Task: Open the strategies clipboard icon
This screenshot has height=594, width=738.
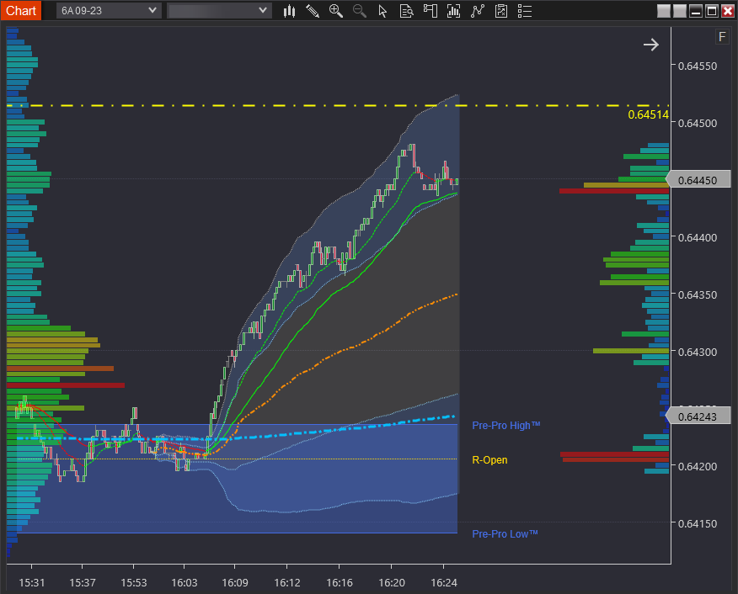Action: pyautogui.click(x=501, y=11)
